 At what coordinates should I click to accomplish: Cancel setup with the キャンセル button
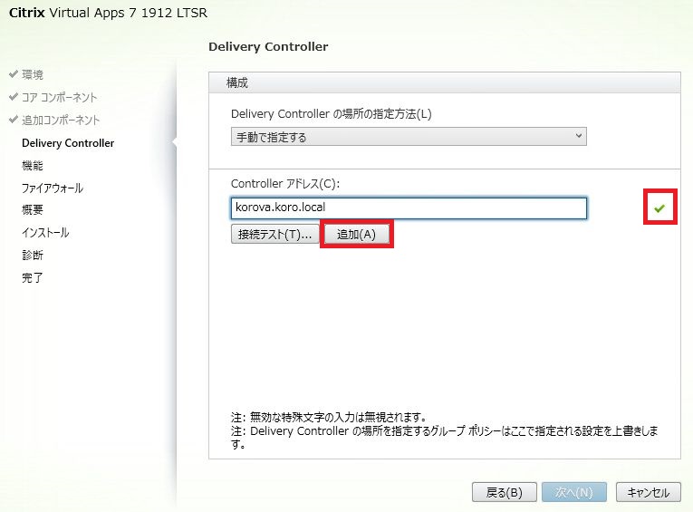pyautogui.click(x=648, y=492)
